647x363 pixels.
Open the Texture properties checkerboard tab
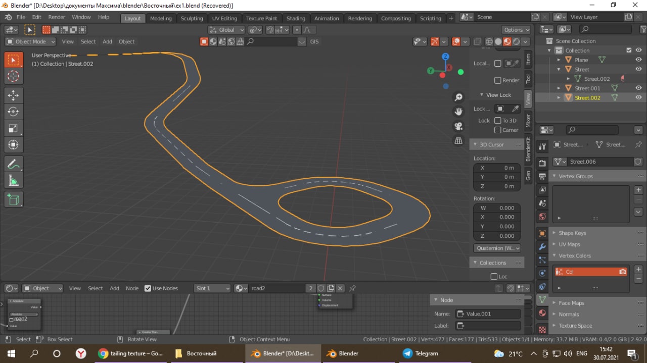tap(542, 329)
